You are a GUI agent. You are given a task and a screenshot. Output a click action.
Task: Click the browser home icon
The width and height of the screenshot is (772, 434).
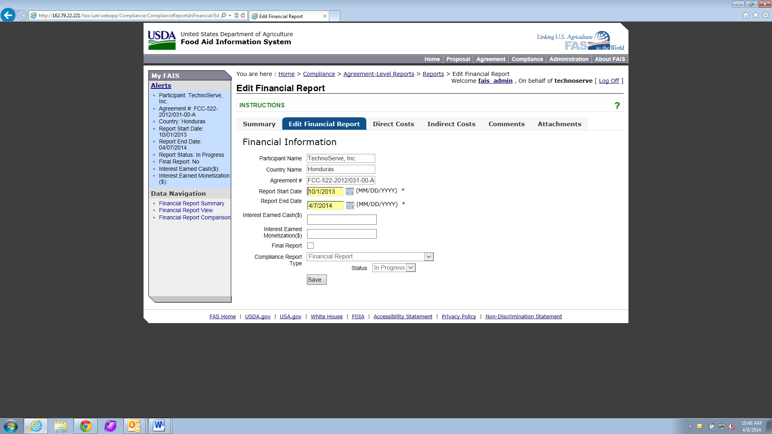745,15
